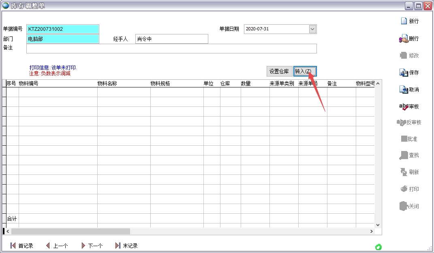The height and width of the screenshot is (253, 434).
Task: Click into the 备注 text field
Action: [171, 49]
